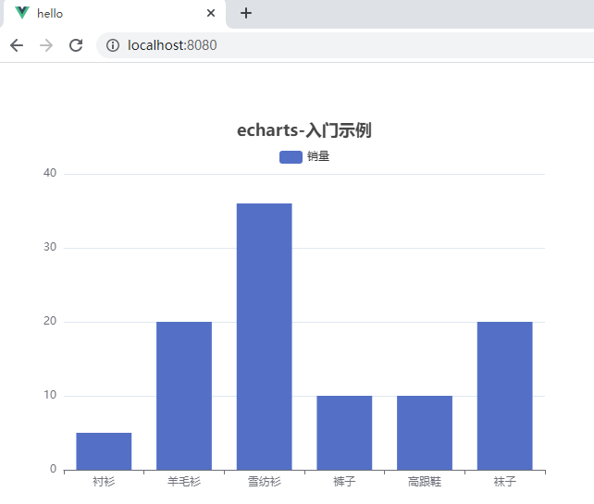Click the 高跟鞋 x-axis label

point(425,482)
